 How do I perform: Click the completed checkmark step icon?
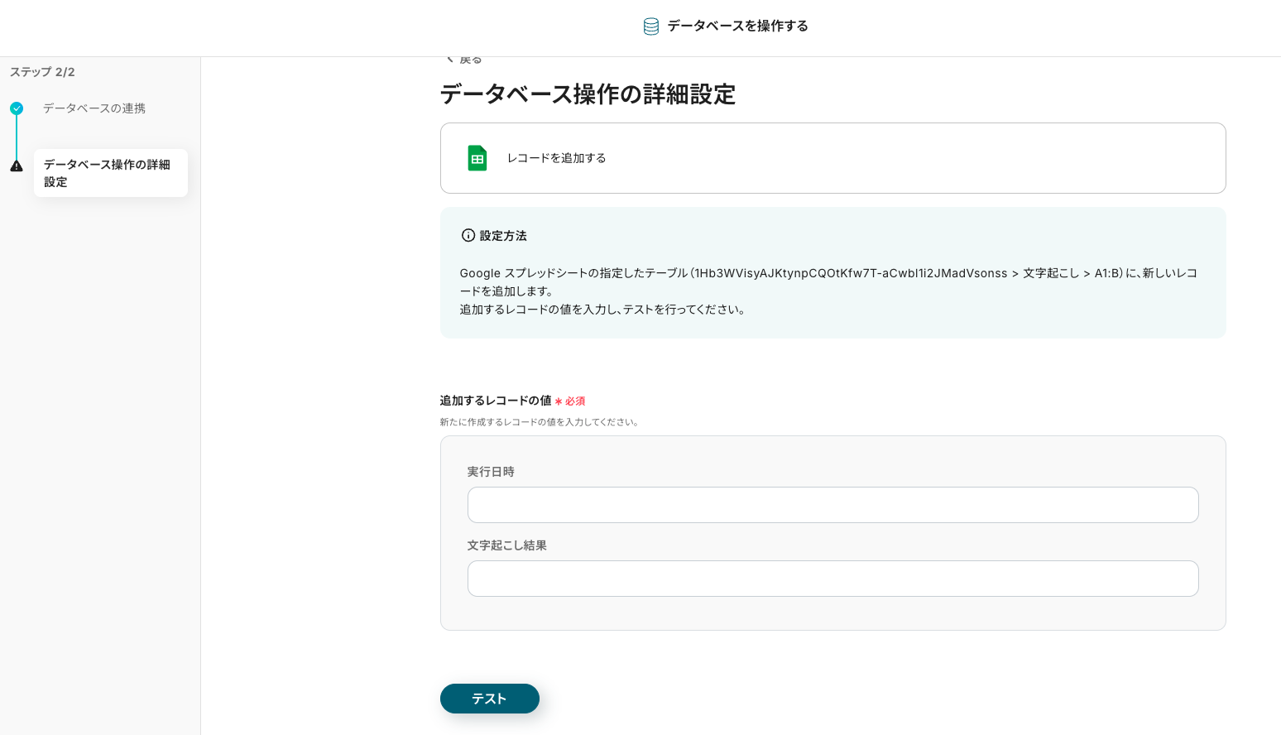click(17, 108)
